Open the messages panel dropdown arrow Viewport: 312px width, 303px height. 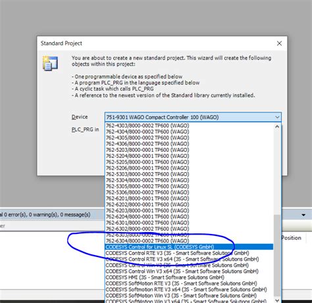303,215
